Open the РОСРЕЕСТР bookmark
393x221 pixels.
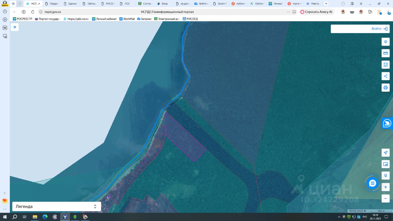[x=22, y=19]
